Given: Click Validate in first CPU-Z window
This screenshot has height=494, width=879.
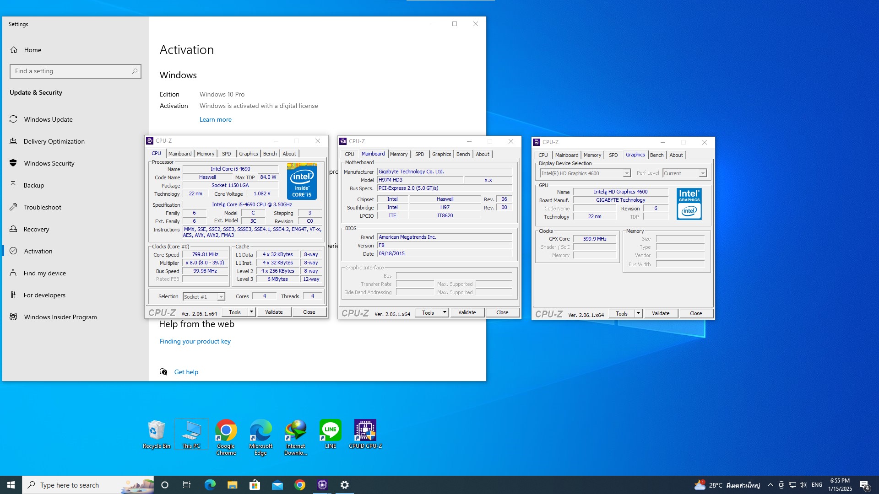Looking at the screenshot, I should 274,312.
